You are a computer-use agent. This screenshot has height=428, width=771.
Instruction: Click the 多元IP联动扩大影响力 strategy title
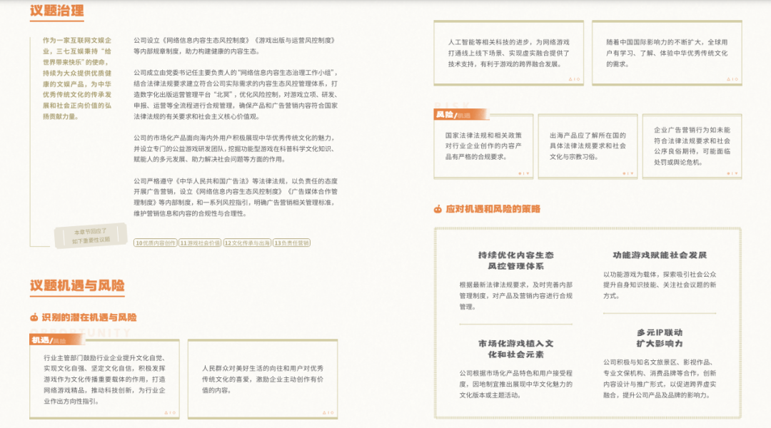point(660,337)
